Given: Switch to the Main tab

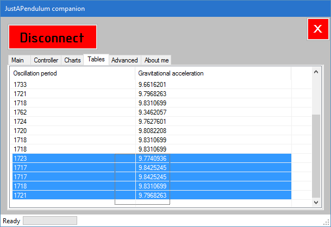Looking at the screenshot, I should [19, 60].
